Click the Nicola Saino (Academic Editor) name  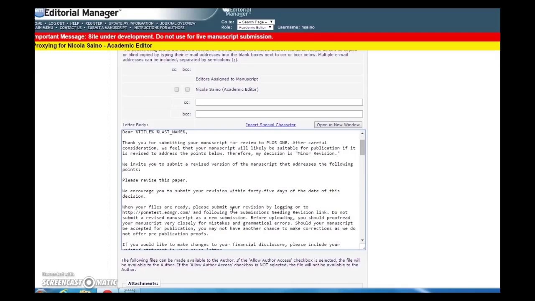click(x=227, y=89)
